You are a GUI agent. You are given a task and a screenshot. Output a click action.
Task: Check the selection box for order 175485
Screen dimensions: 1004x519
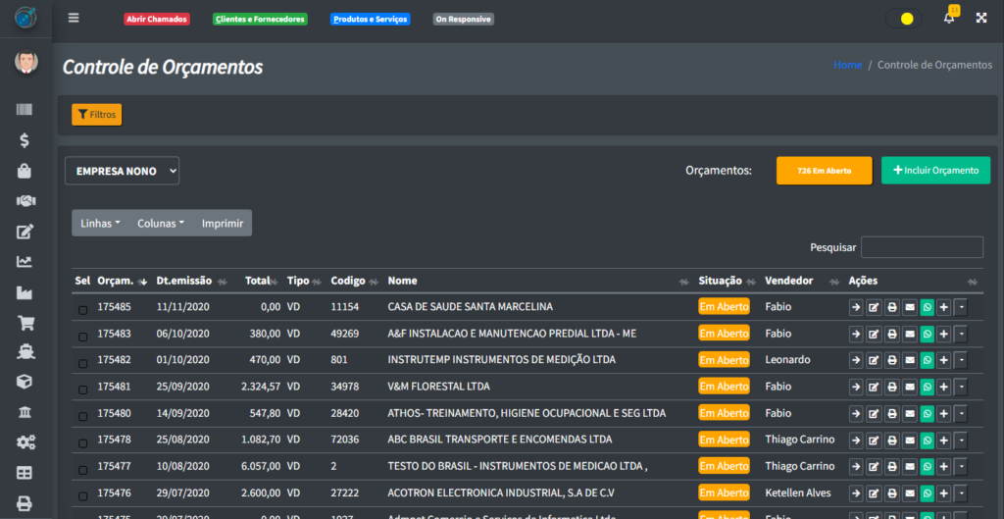pos(82,309)
